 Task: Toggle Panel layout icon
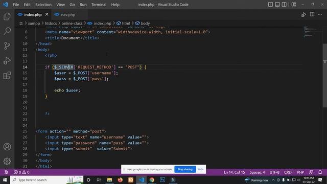coord(277,5)
